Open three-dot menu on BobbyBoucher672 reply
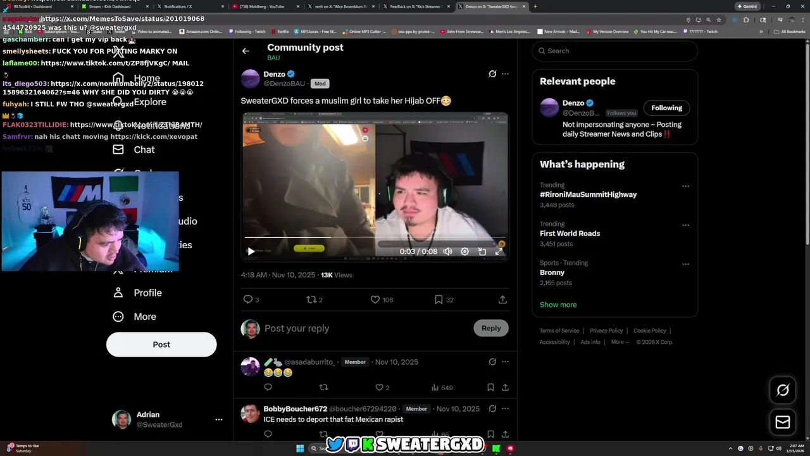 pos(505,408)
